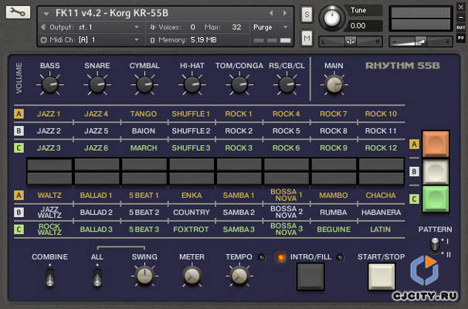Open the Purge dropdown menu
The height and width of the screenshot is (309, 468).
coord(271,28)
